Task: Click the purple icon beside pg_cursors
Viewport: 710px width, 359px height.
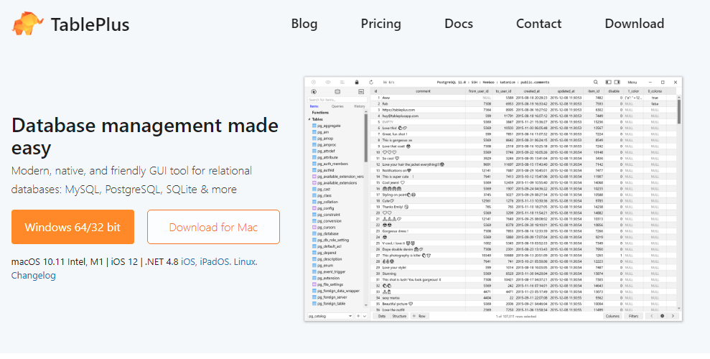Action: coord(314,228)
